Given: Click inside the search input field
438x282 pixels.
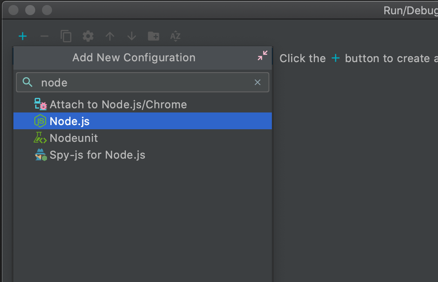Looking at the screenshot, I should pos(126,82).
